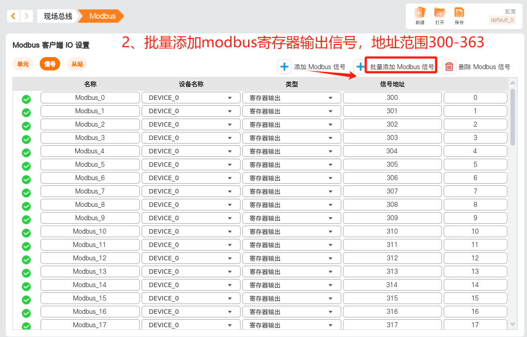The image size is (527, 337).
Task: Click green check icon of Modbus_9 row
Action: (26, 220)
